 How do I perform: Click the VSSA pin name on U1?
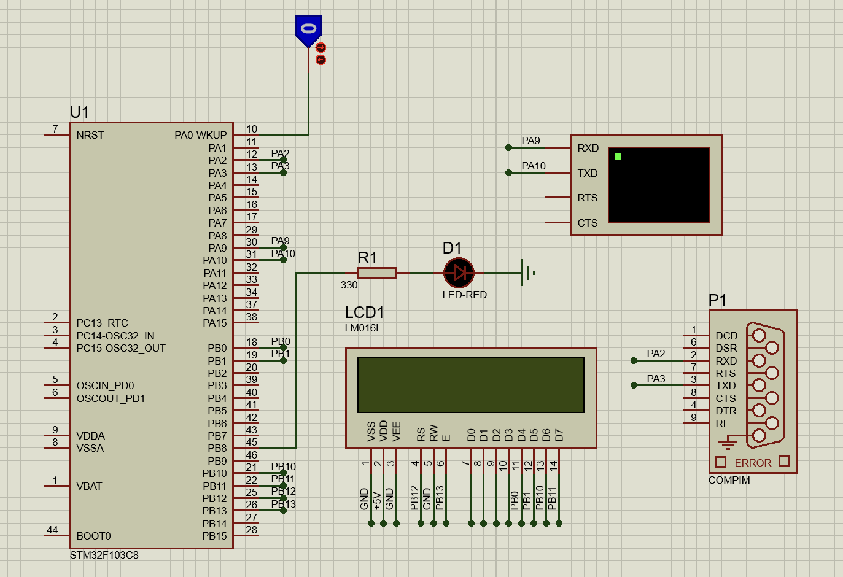[x=90, y=448]
